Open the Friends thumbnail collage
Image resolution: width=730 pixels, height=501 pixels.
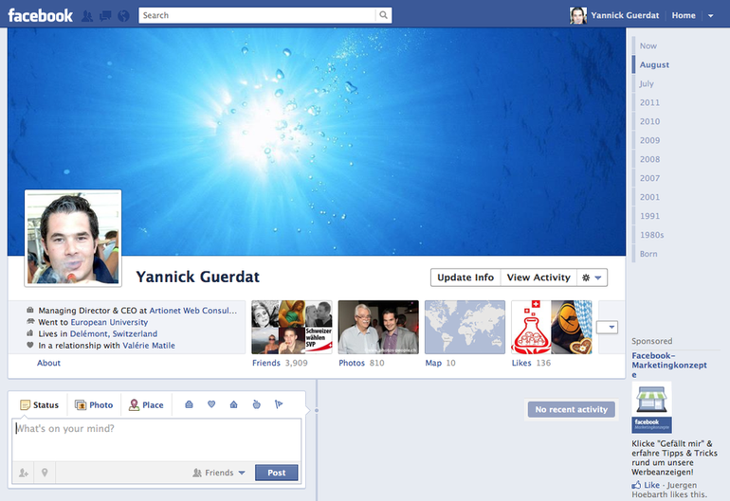(x=292, y=327)
